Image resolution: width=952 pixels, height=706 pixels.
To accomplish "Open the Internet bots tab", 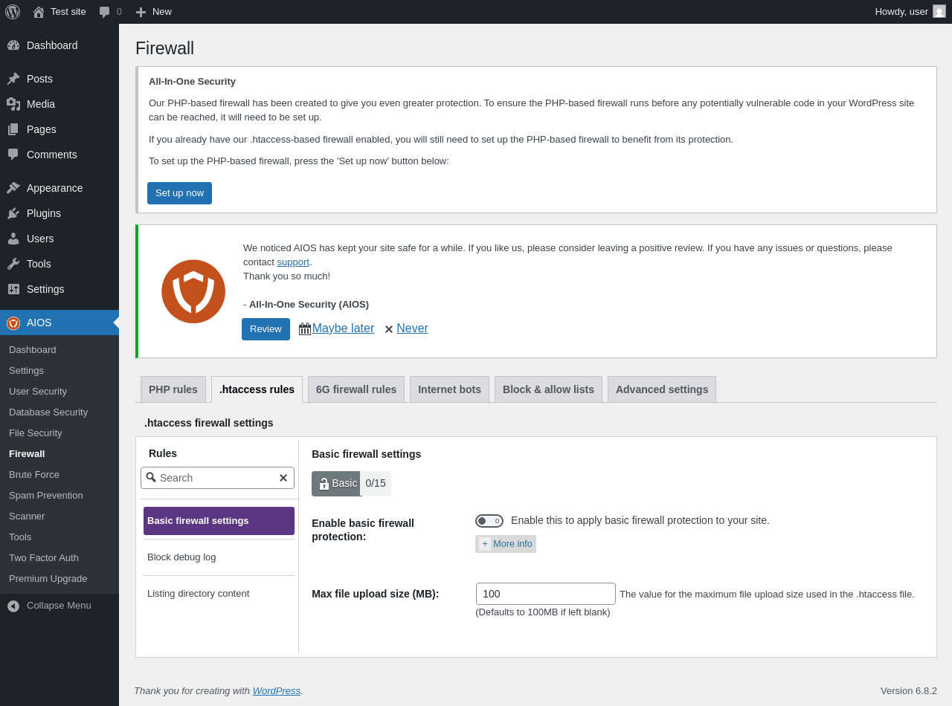I will click(449, 389).
